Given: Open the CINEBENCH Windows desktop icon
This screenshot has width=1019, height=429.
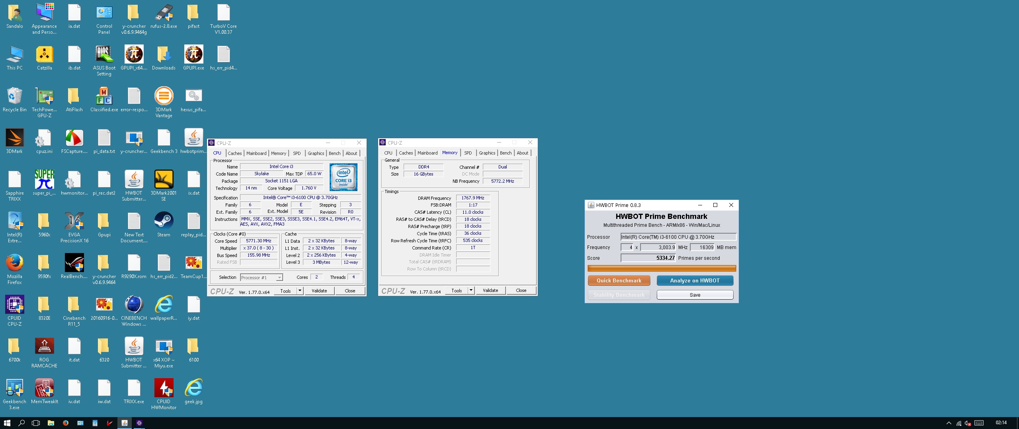Looking at the screenshot, I should (x=134, y=311).
